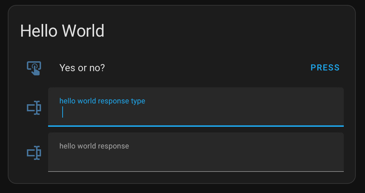Click the text-box icon beside hello world response

pyautogui.click(x=34, y=153)
